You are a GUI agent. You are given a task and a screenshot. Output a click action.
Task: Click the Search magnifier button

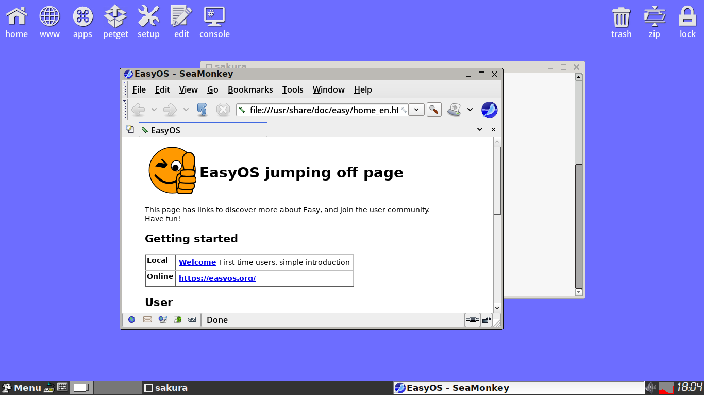click(x=434, y=110)
